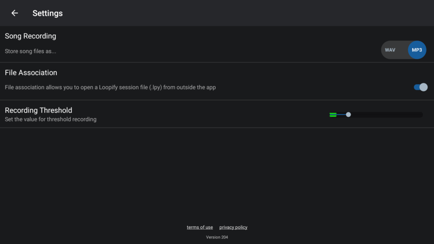This screenshot has height=244, width=434.
Task: Click the Loopify session file description text
Action: point(110,87)
